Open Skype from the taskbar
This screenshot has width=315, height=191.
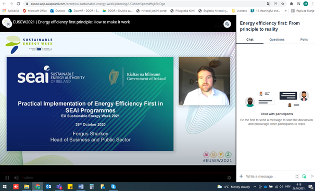pos(114,187)
